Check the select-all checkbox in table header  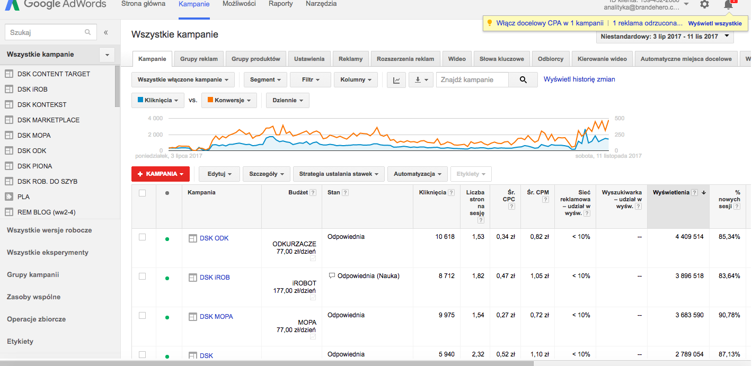click(x=142, y=193)
